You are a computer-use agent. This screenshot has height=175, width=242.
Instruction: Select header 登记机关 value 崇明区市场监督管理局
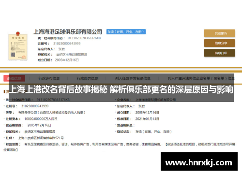72,55
